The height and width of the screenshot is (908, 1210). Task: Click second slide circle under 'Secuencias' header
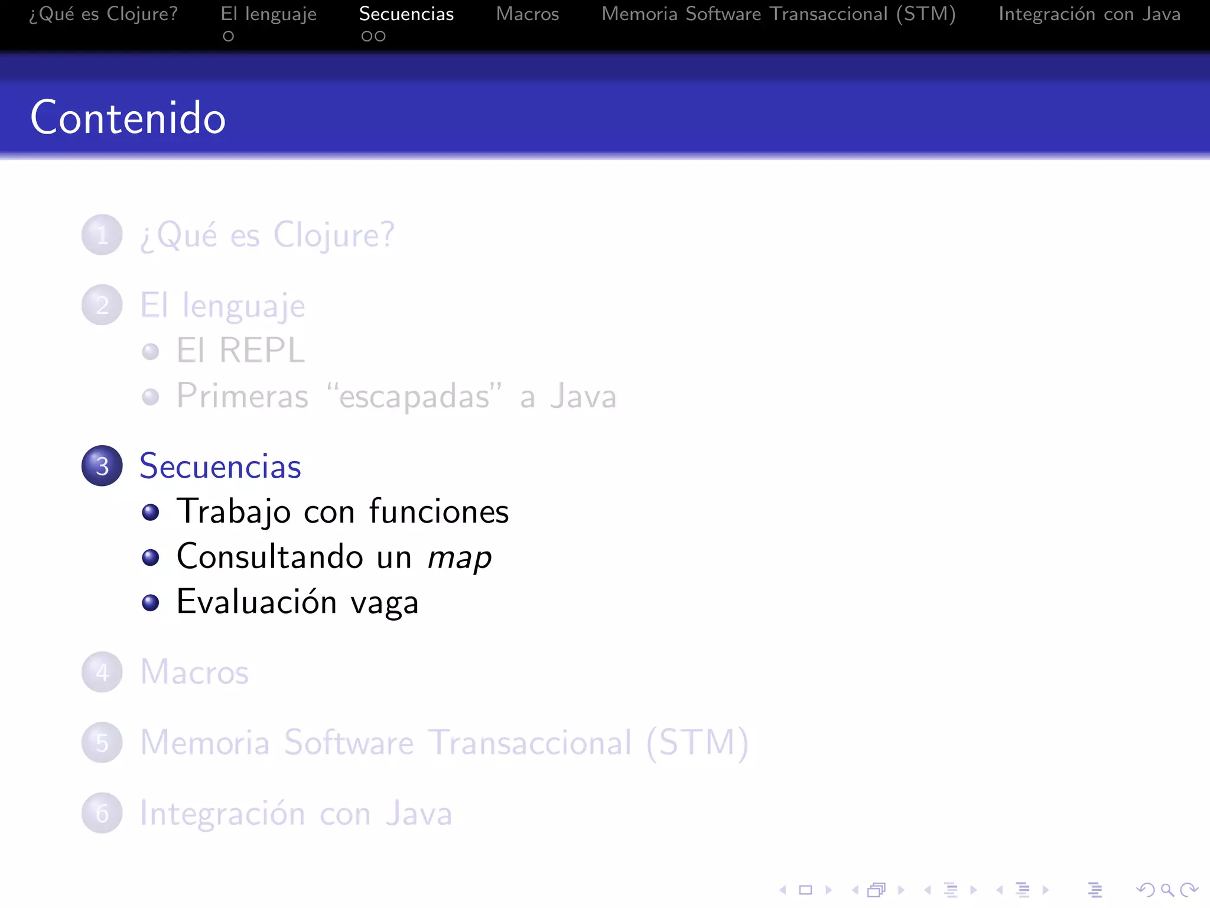(x=380, y=37)
